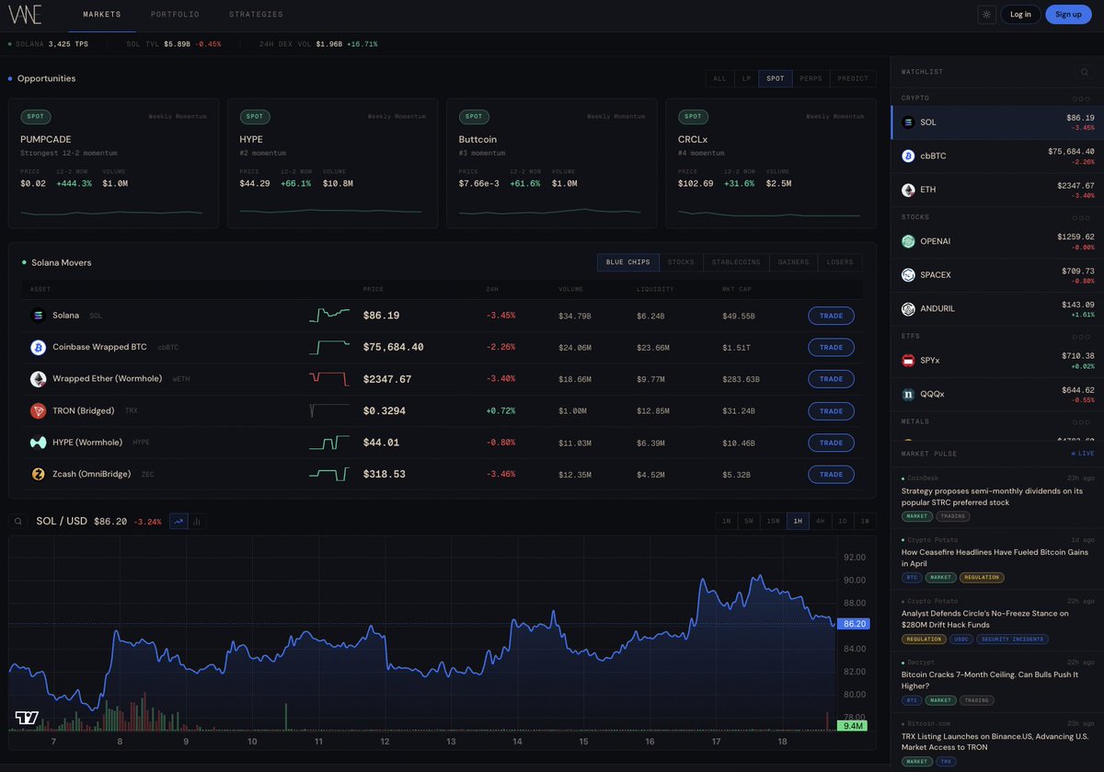
Task: Click the VANE logo in the header
Action: coord(25,15)
